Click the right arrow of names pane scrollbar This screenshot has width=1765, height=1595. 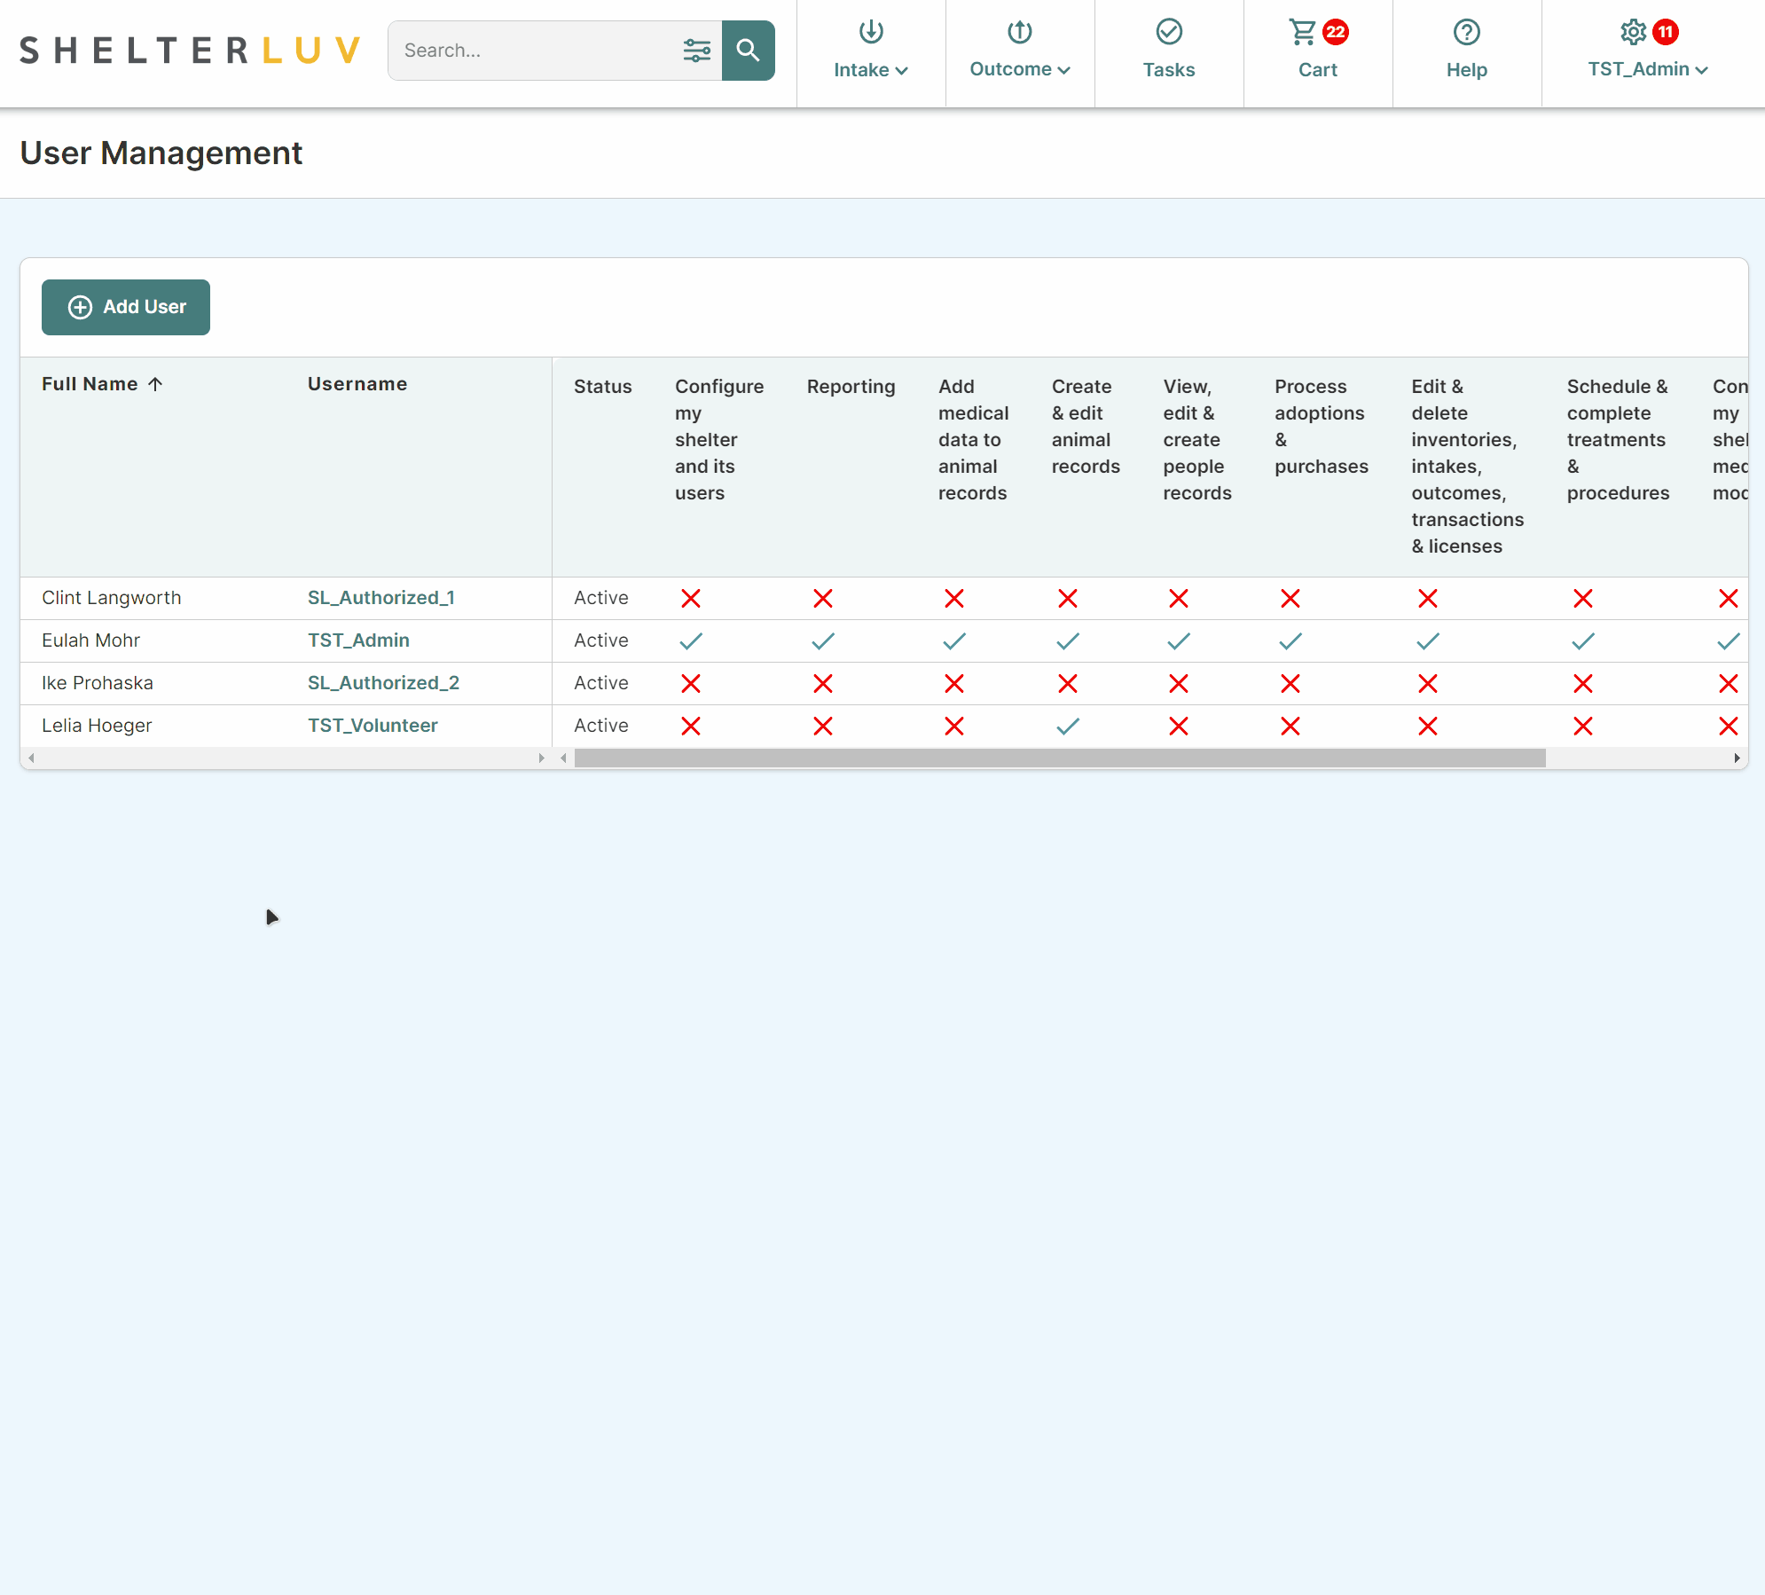click(541, 758)
